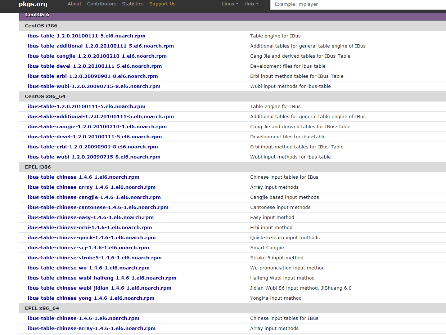Open ibus-table-devel link in CentOS x86_64 section
Screen dimensions: 446x335
pyautogui.click(x=94, y=137)
